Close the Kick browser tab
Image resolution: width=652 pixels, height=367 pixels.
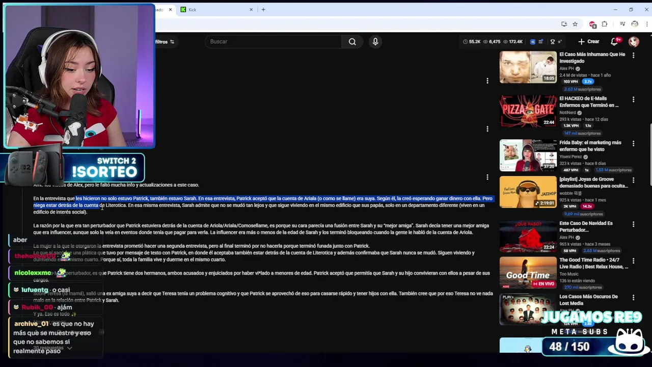pos(251,9)
